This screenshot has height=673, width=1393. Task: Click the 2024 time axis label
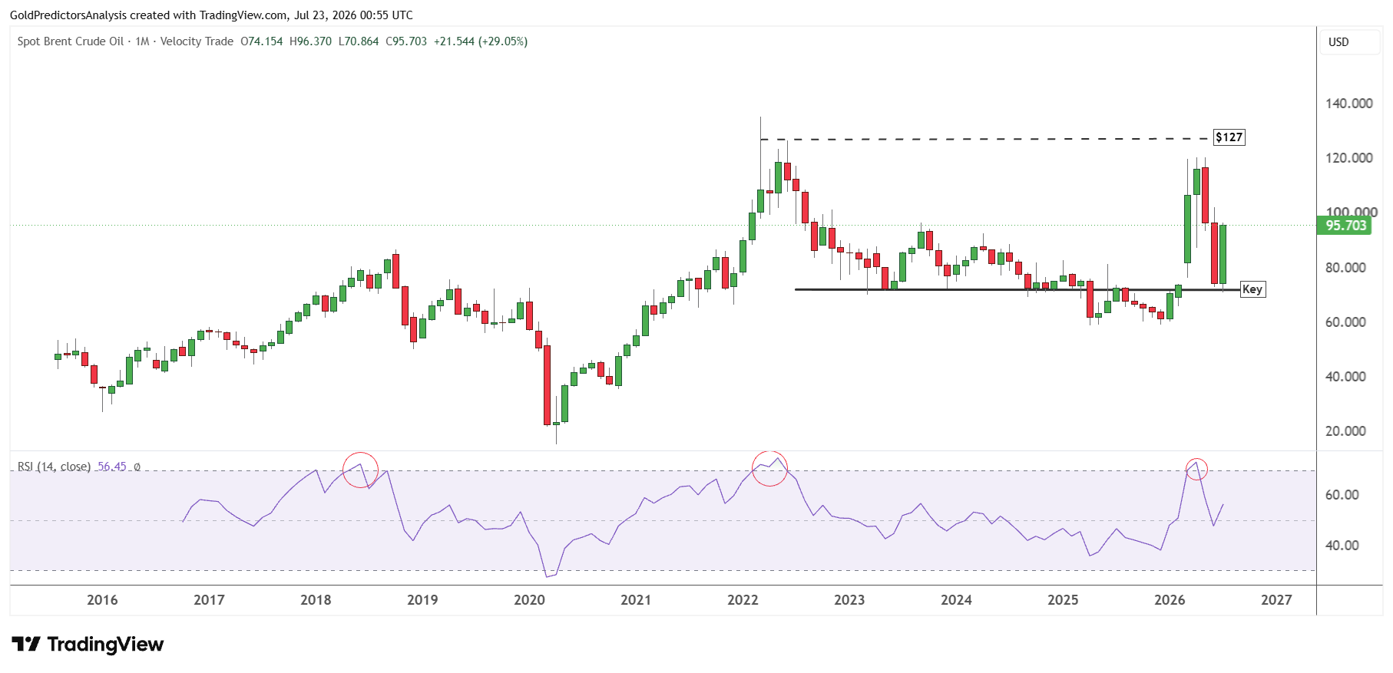click(956, 600)
